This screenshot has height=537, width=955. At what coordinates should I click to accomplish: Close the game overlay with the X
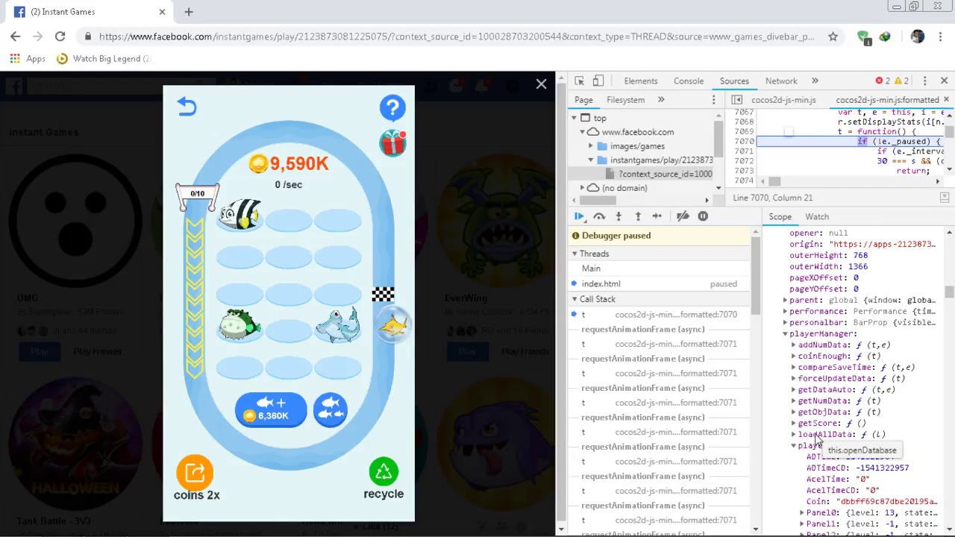tap(541, 84)
